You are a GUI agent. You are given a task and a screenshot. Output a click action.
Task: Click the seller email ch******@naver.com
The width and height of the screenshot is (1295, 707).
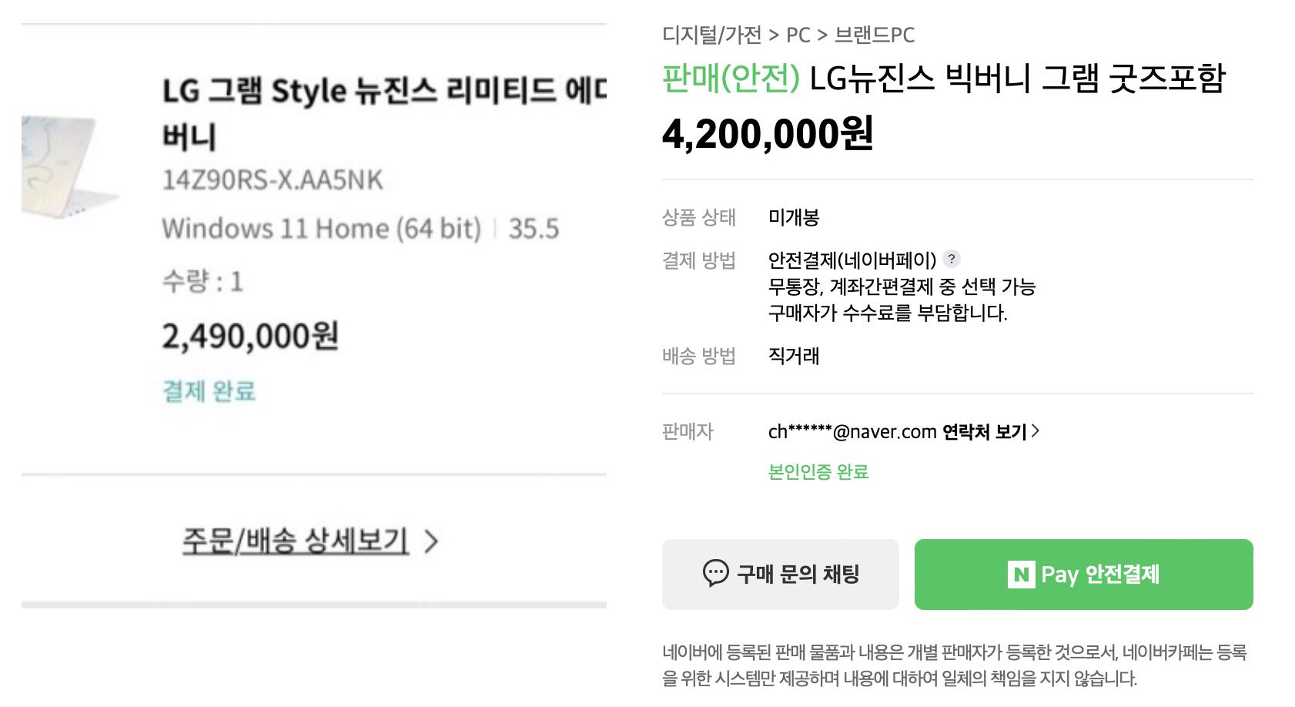coord(852,432)
